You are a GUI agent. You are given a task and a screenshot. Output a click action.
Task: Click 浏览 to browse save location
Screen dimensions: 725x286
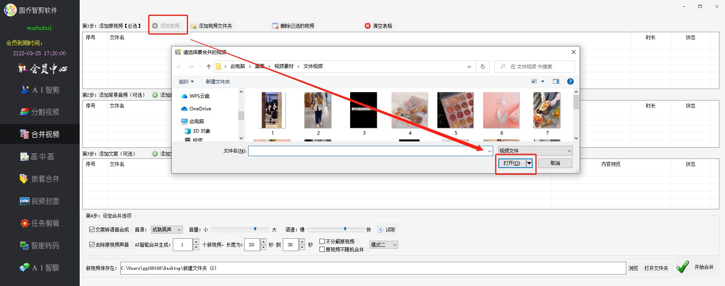pos(633,268)
